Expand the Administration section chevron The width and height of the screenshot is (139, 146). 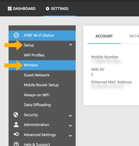coord(70,126)
